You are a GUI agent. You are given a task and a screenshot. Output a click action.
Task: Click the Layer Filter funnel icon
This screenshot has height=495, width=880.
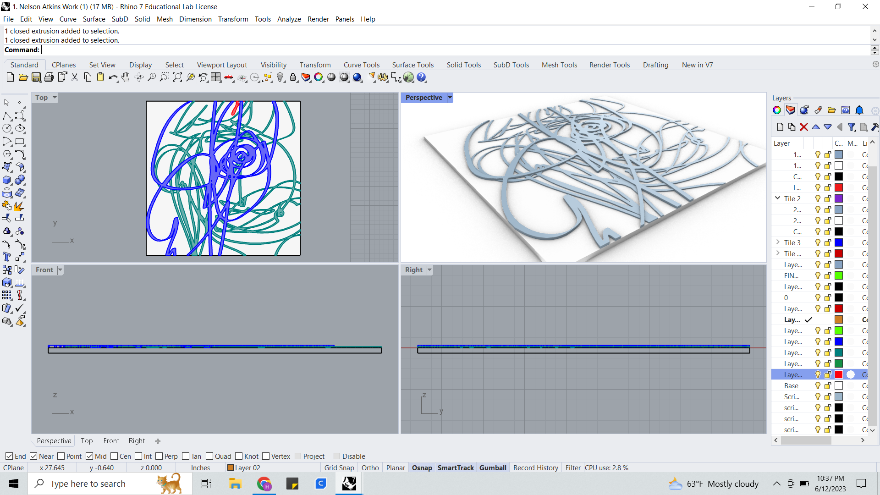852,127
